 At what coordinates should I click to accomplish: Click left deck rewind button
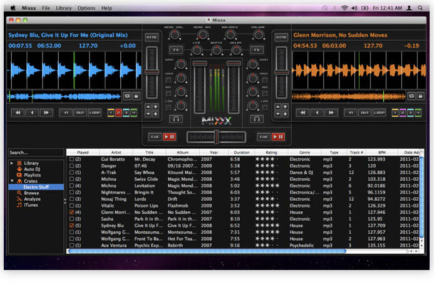click(18, 112)
